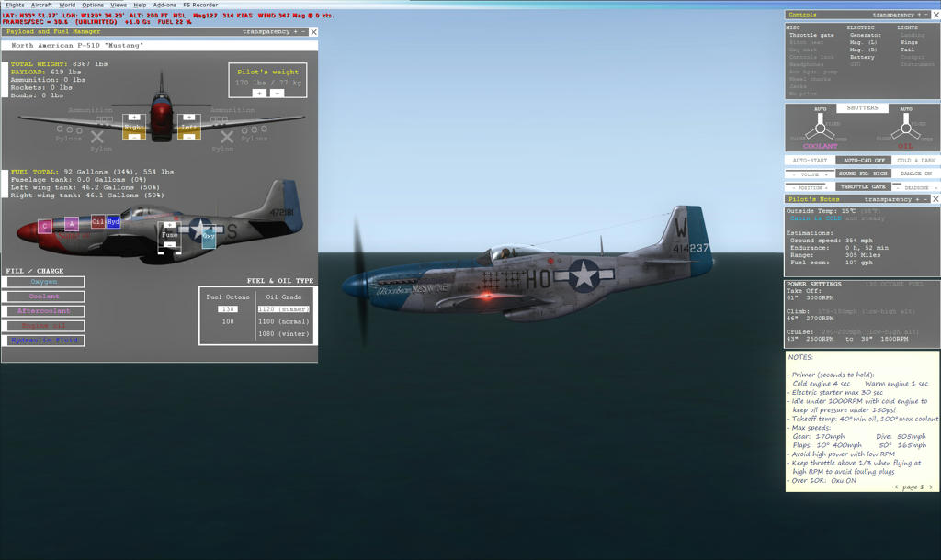This screenshot has height=560, width=941.
Task: Toggle the Wings lights
Action: 909,42
